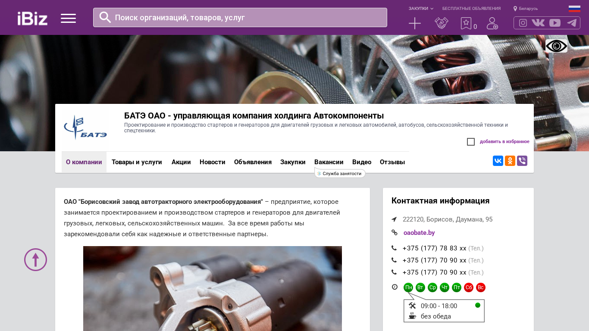Select Saturday 'Сб' day circle

[x=469, y=287]
